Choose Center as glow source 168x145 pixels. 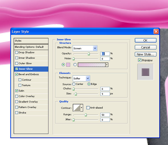tap(74, 84)
